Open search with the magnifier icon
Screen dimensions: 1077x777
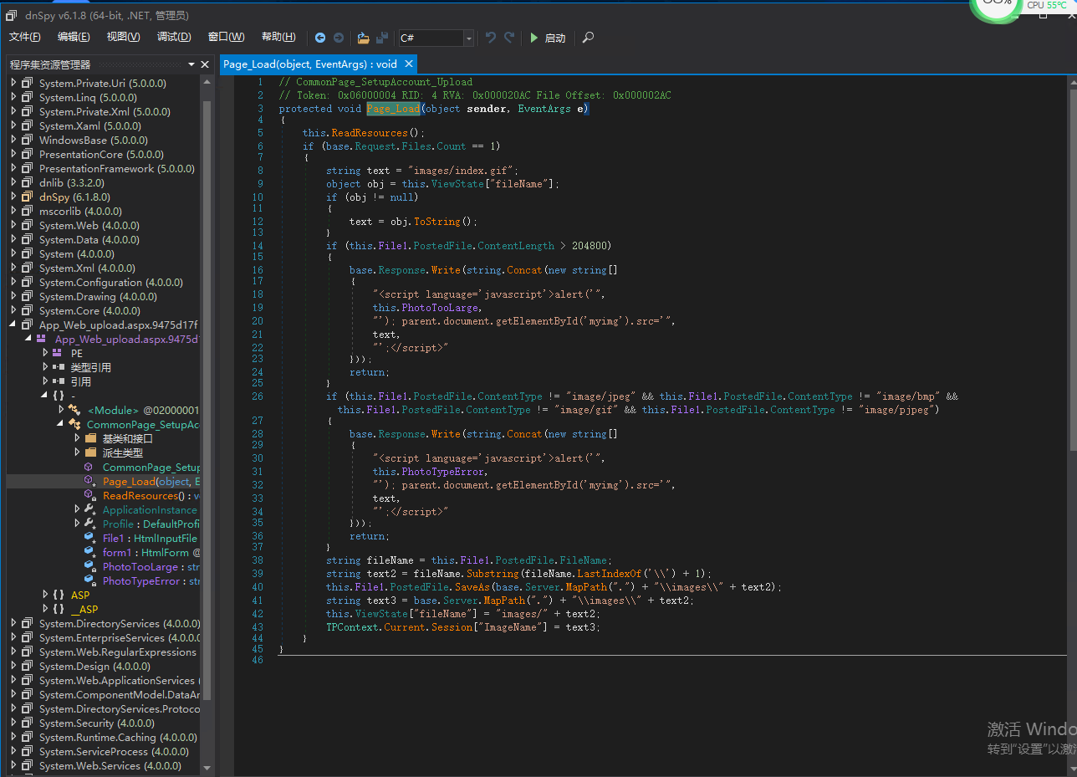pyautogui.click(x=589, y=38)
